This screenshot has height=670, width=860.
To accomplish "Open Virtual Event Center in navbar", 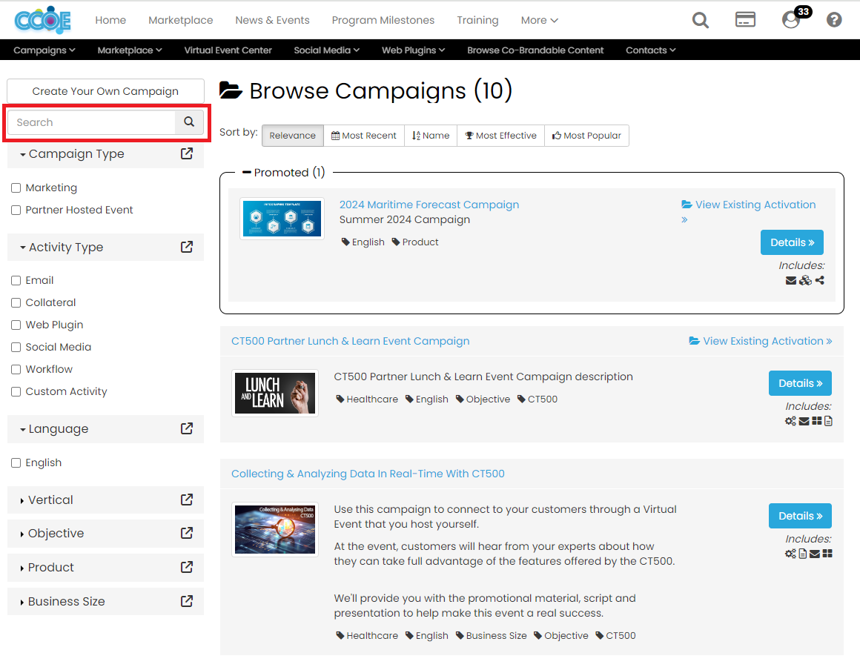I will (228, 50).
